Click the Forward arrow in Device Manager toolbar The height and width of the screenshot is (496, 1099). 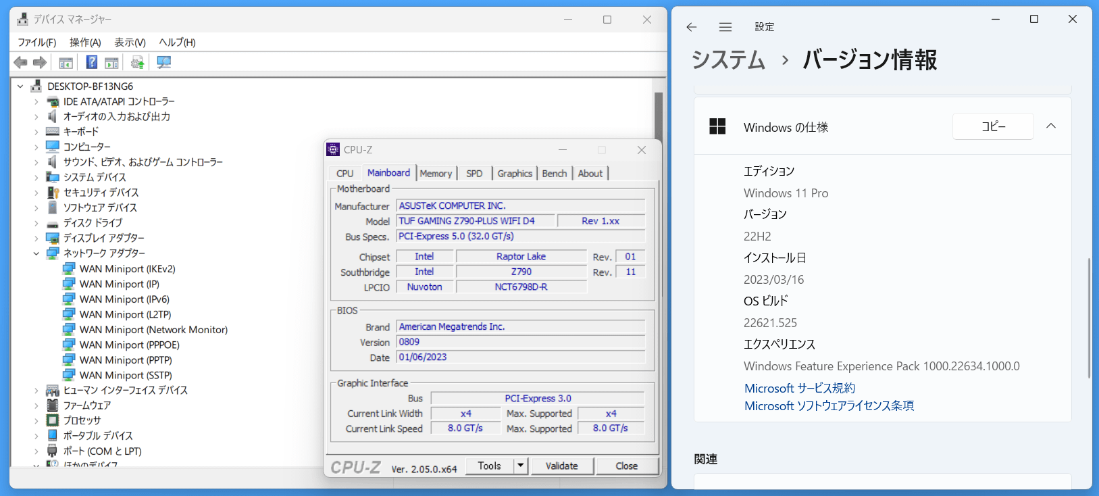point(40,63)
